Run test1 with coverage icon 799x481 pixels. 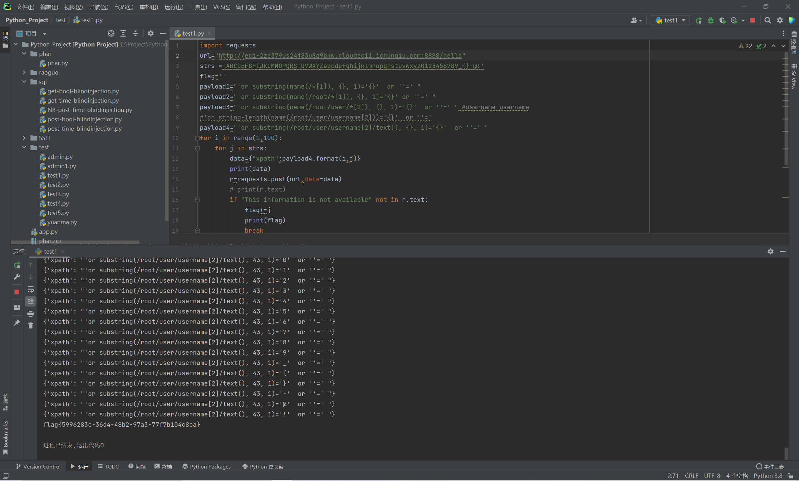(723, 20)
